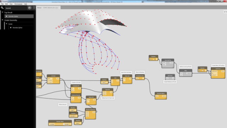Click the circular button beside the search box

point(29,8)
